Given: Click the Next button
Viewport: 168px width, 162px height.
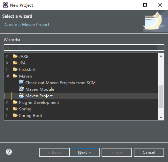Looking at the screenshot, I should click(84, 152).
